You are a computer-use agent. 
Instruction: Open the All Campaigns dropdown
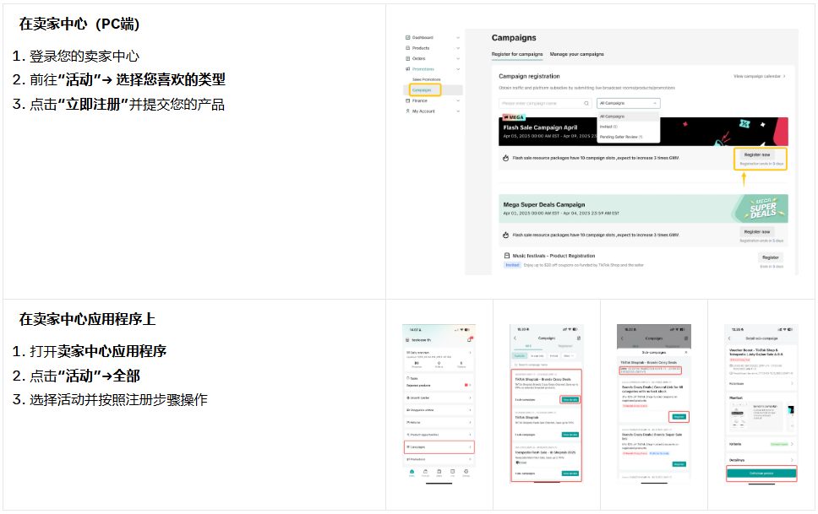click(x=628, y=103)
